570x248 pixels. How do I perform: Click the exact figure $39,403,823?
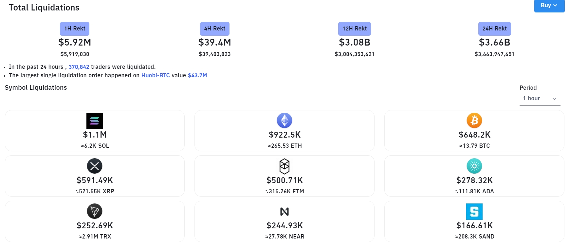(x=215, y=54)
